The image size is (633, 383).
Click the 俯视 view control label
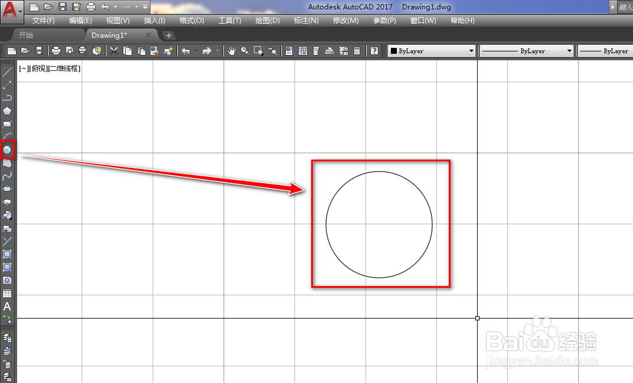[38, 69]
